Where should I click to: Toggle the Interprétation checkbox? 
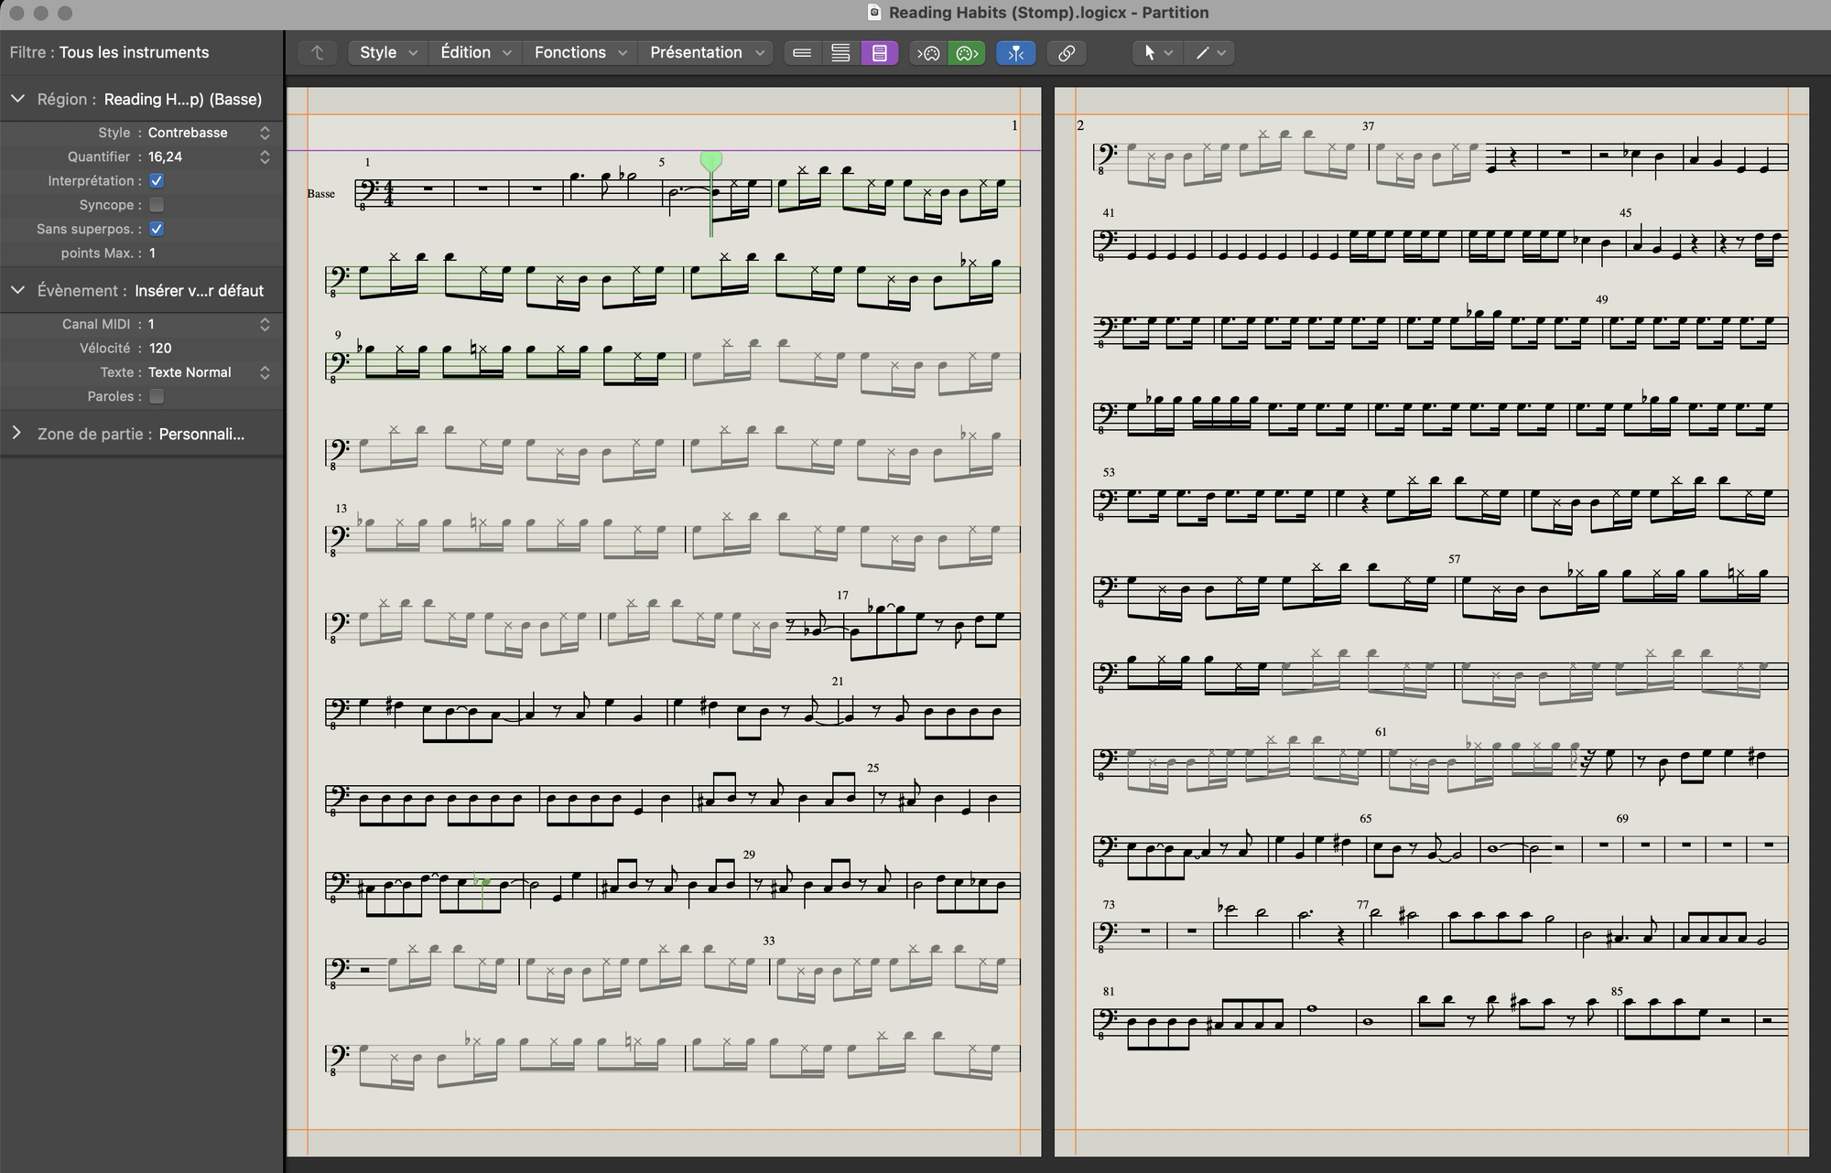tap(157, 181)
